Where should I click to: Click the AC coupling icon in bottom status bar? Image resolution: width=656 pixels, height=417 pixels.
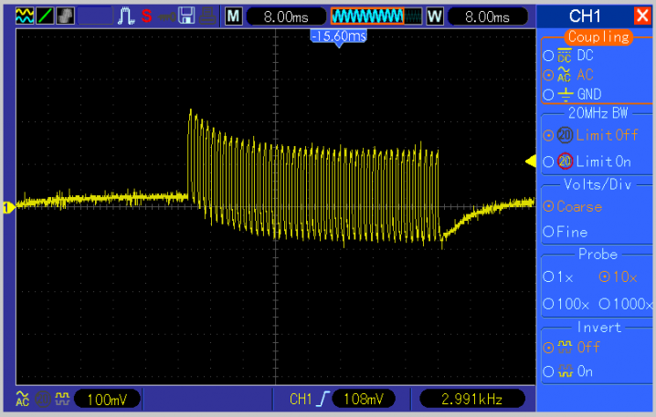[x=22, y=399]
